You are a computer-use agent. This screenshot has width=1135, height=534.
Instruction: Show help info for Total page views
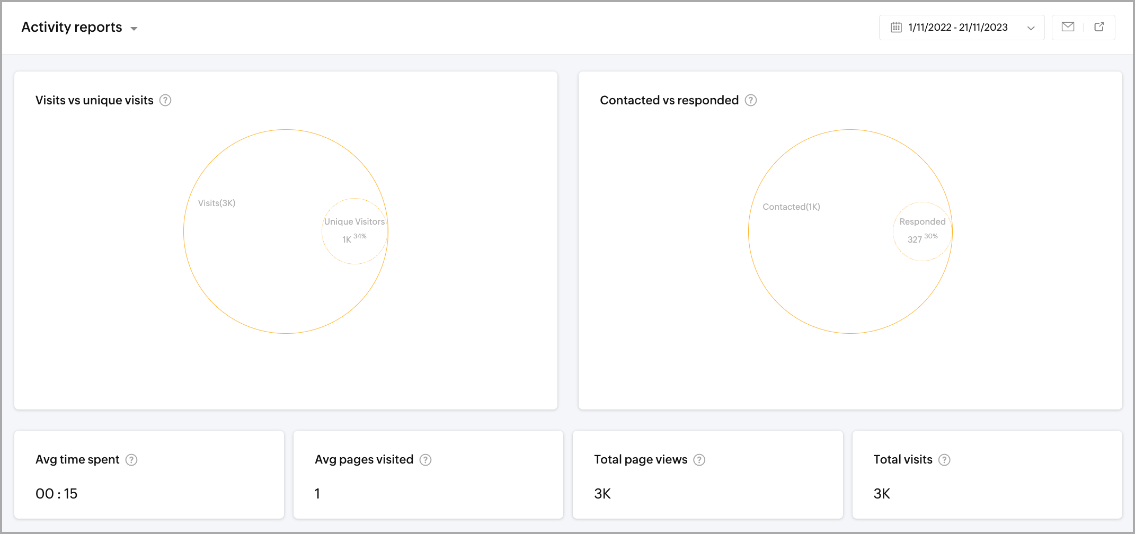tap(699, 460)
